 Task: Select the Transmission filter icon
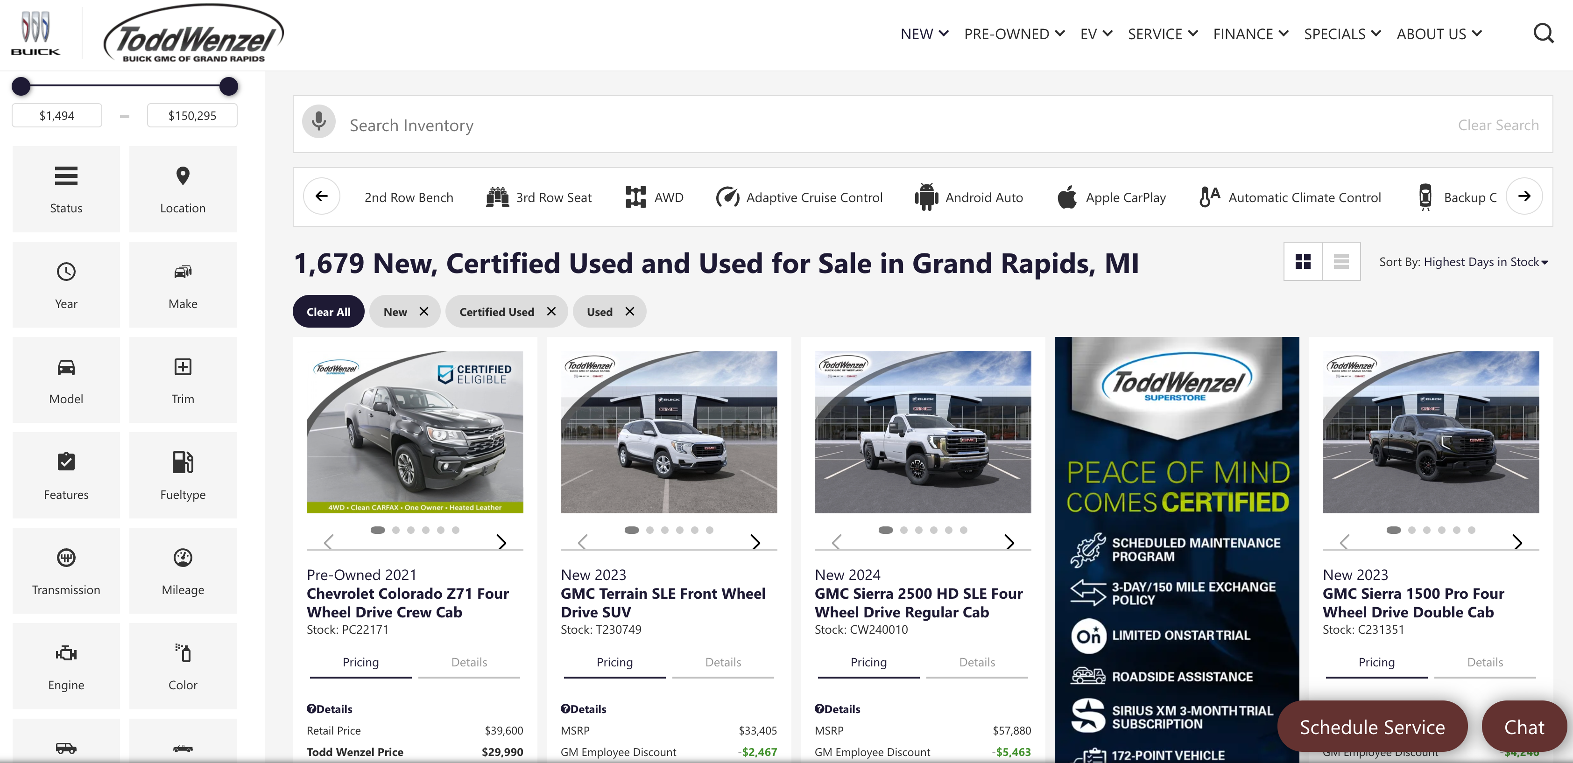[66, 570]
